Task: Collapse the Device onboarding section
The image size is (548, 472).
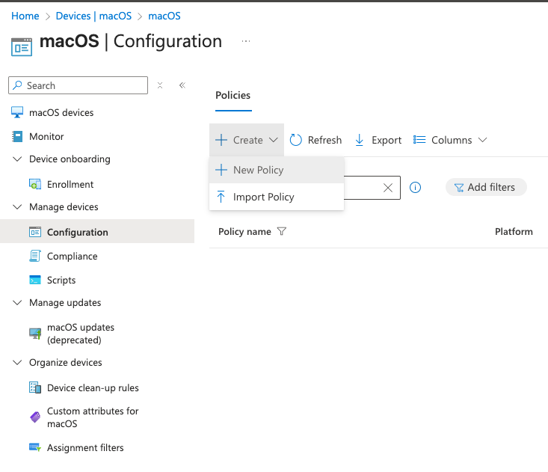Action: 18,159
